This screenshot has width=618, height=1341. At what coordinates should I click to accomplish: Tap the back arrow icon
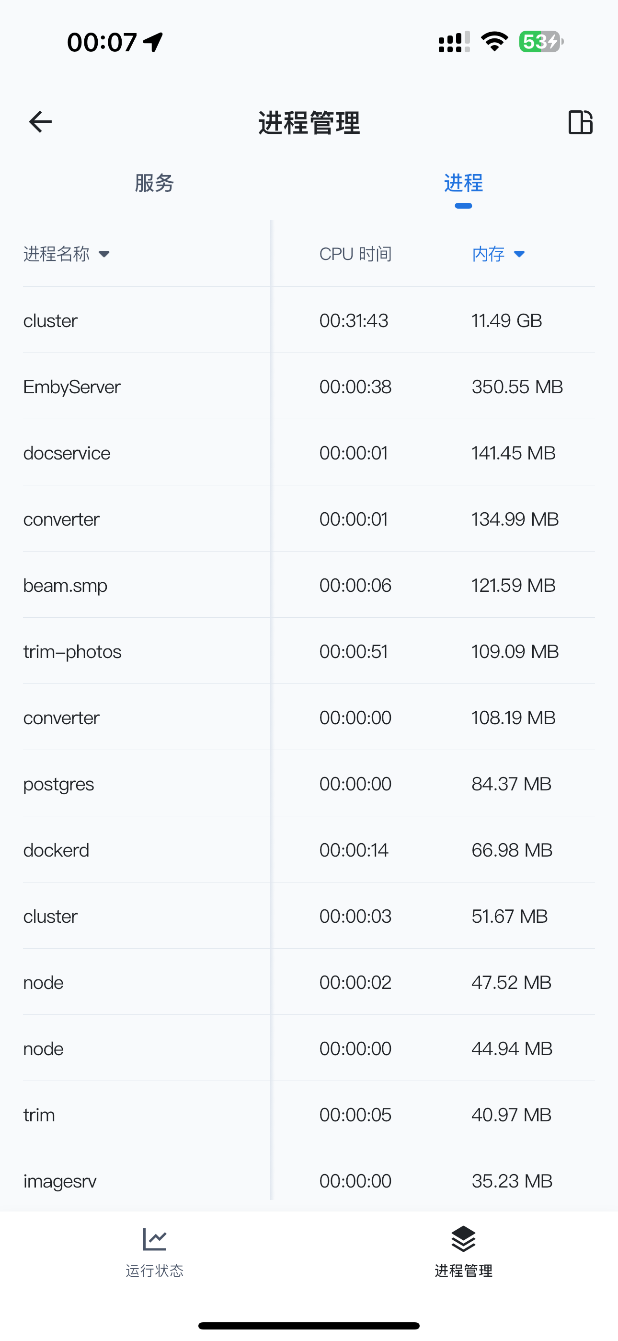pos(40,122)
